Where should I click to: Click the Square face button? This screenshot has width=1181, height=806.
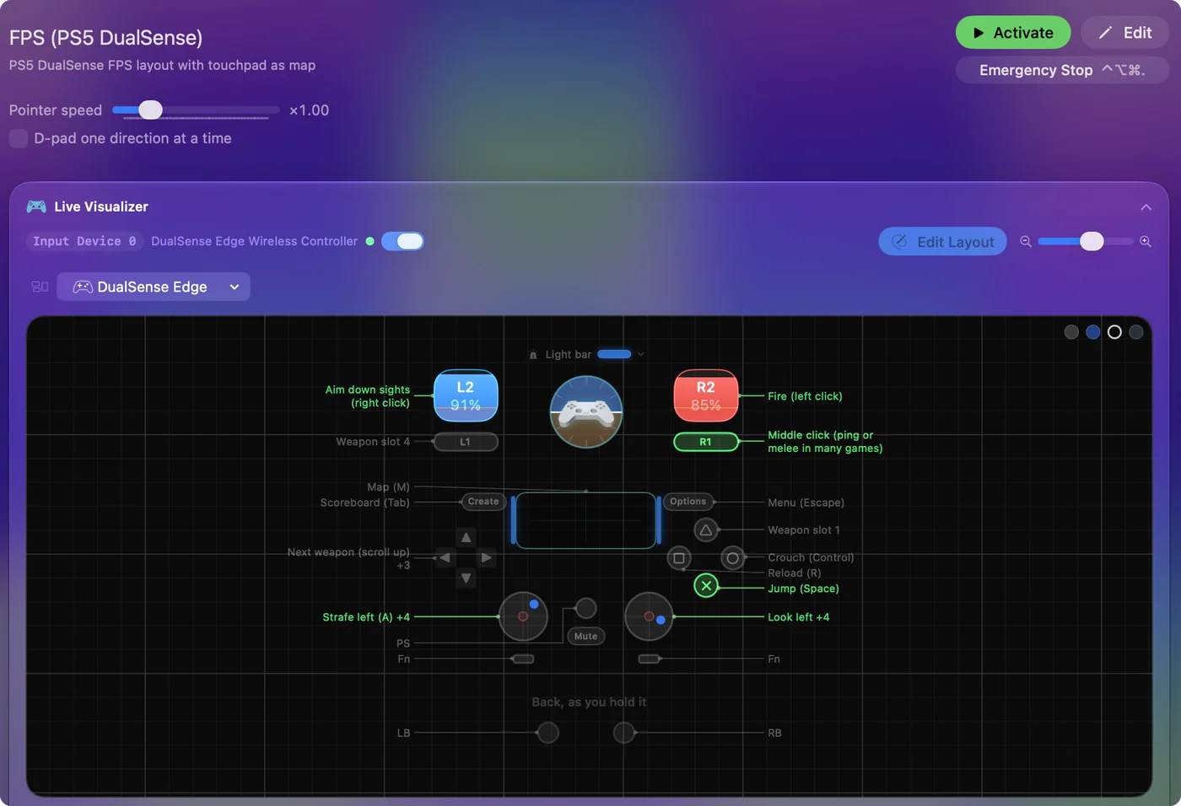pos(679,558)
